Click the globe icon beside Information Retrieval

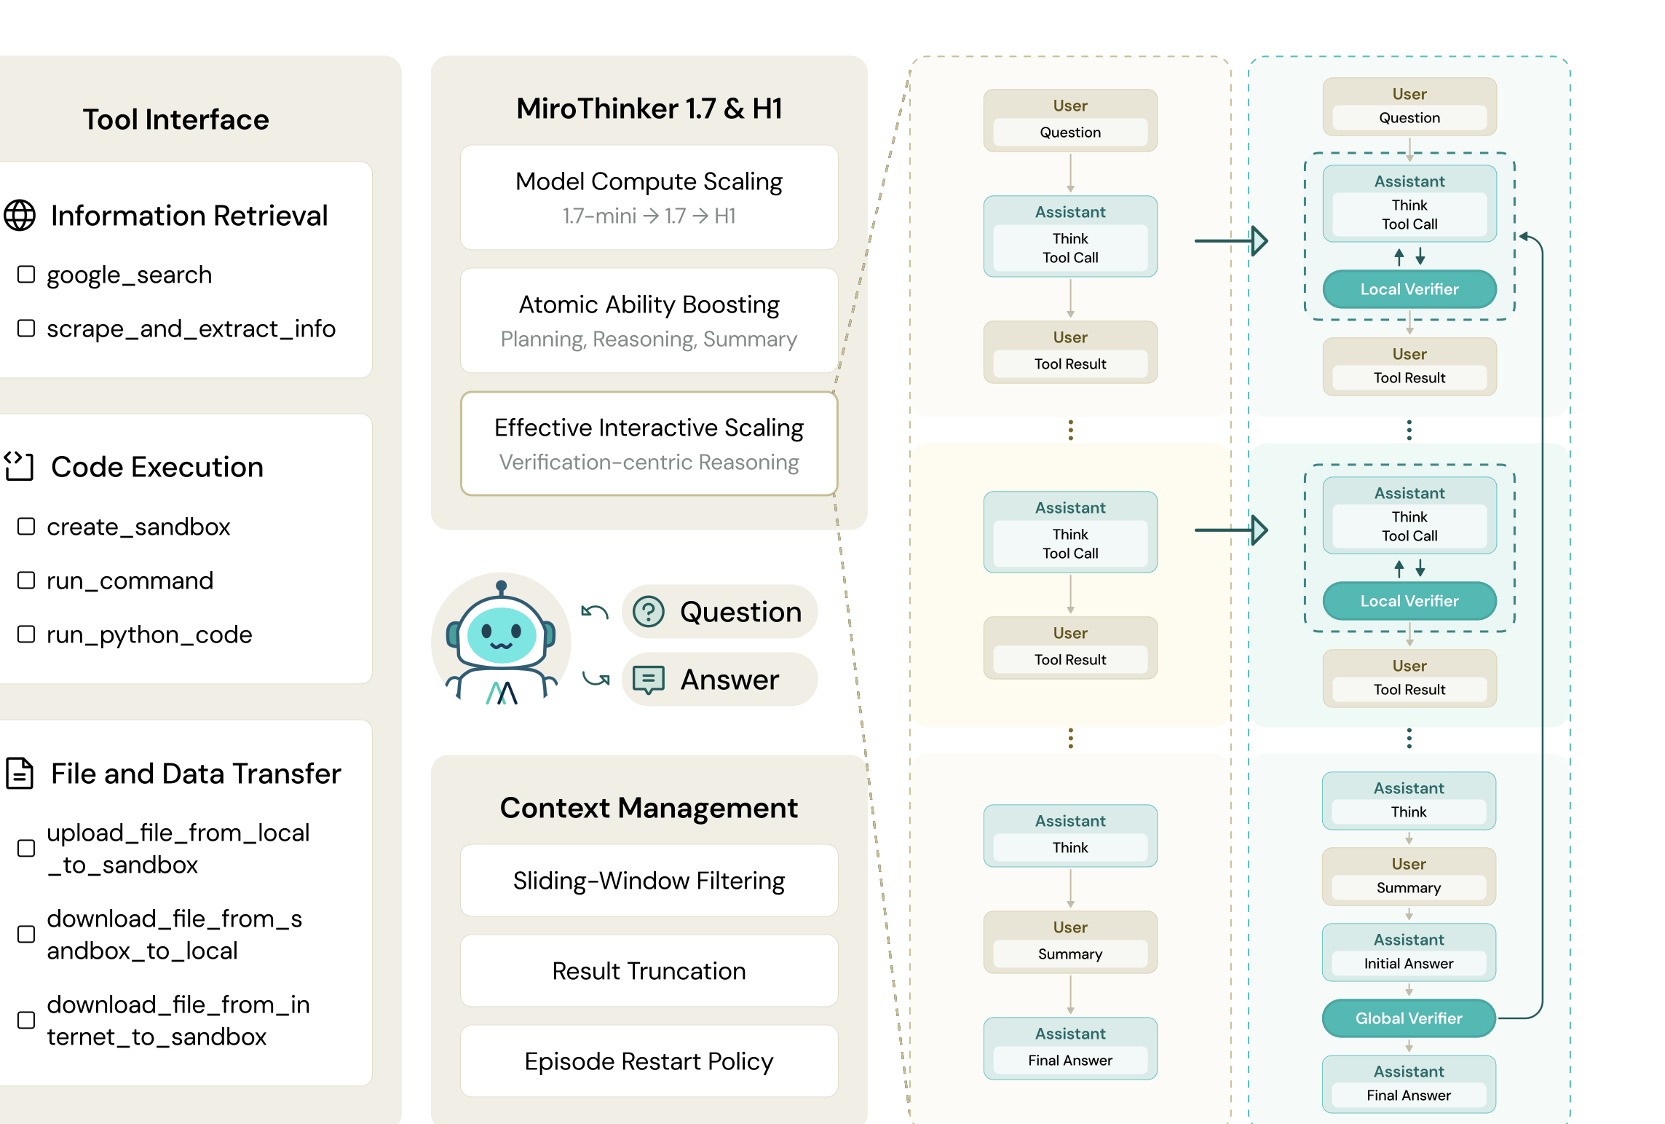coord(20,216)
